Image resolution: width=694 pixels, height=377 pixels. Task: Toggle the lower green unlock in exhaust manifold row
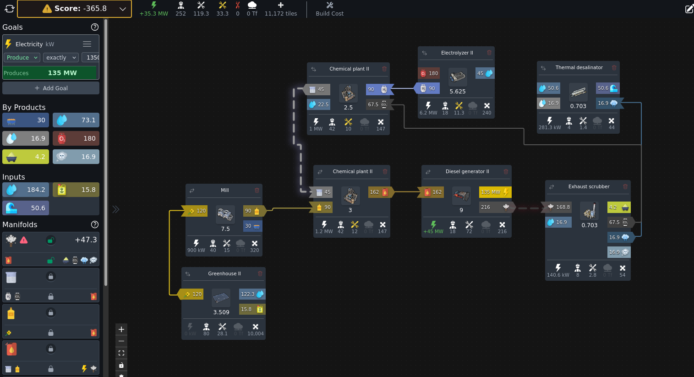(x=51, y=260)
